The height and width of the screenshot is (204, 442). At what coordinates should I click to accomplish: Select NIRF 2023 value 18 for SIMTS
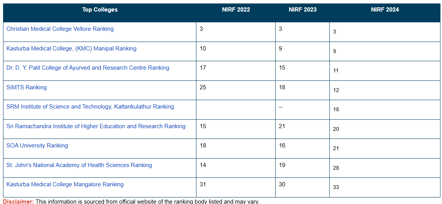click(282, 87)
